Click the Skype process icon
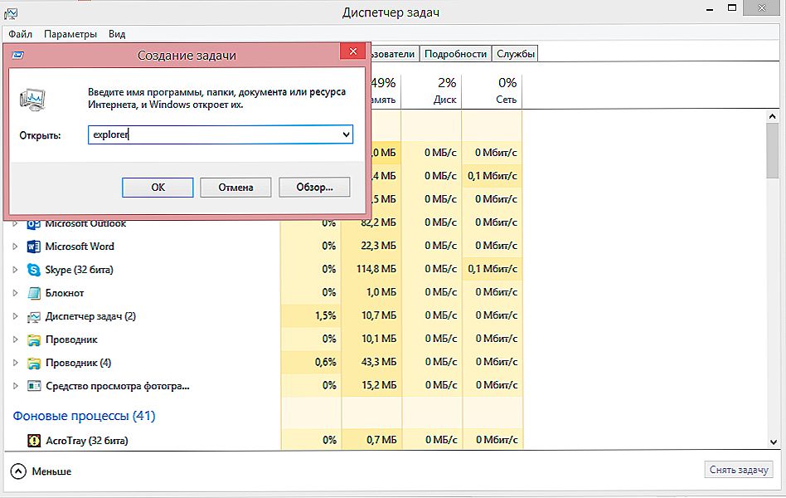This screenshot has width=786, height=498. click(x=34, y=270)
